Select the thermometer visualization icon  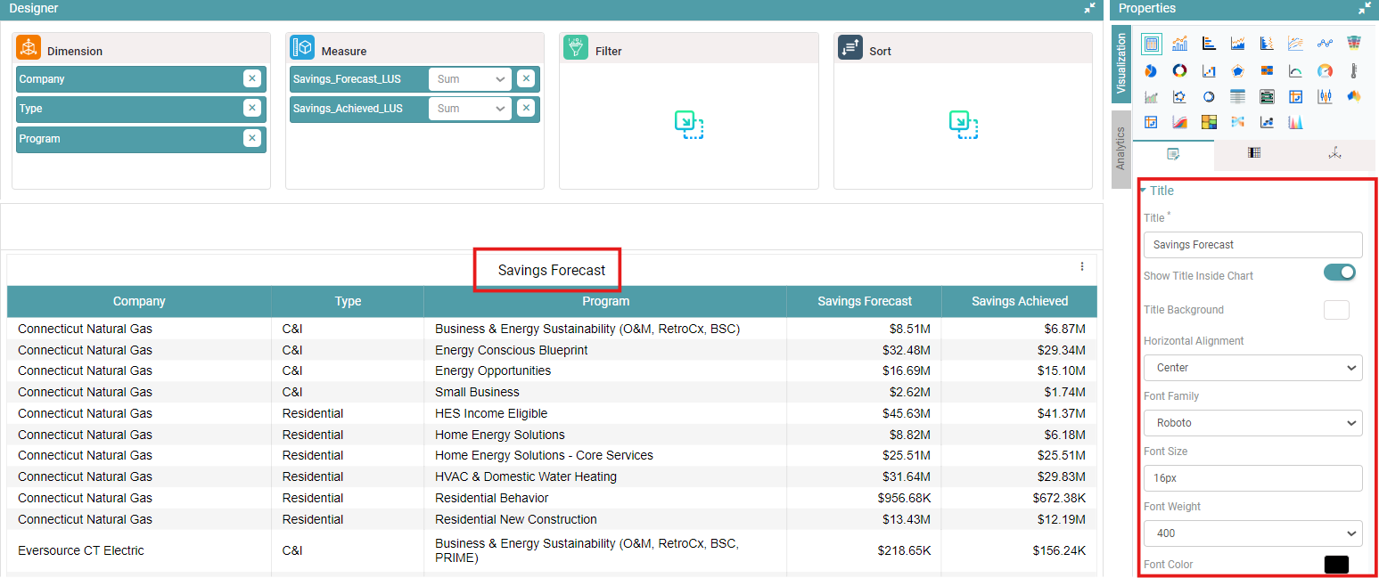click(1354, 70)
